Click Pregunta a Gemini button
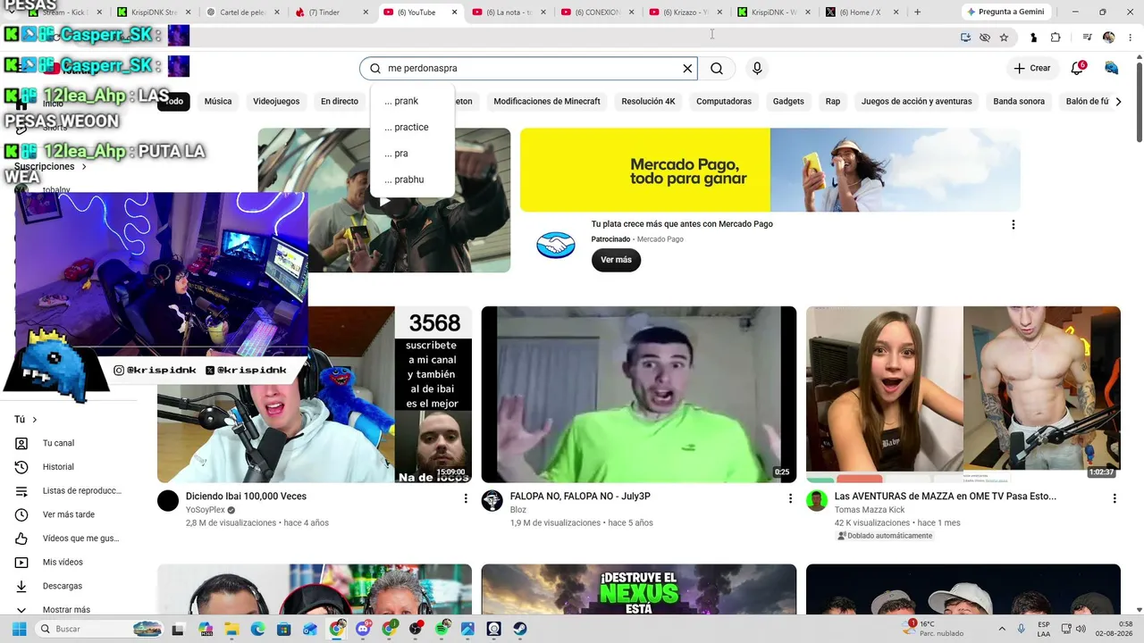 pos(1005,13)
